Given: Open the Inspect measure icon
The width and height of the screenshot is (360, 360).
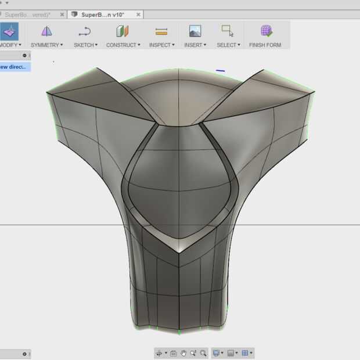Looking at the screenshot, I should click(x=161, y=31).
